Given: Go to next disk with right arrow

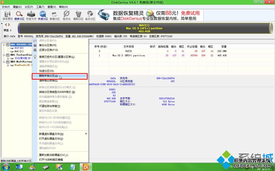Looking at the screenshot, I should point(9,25).
